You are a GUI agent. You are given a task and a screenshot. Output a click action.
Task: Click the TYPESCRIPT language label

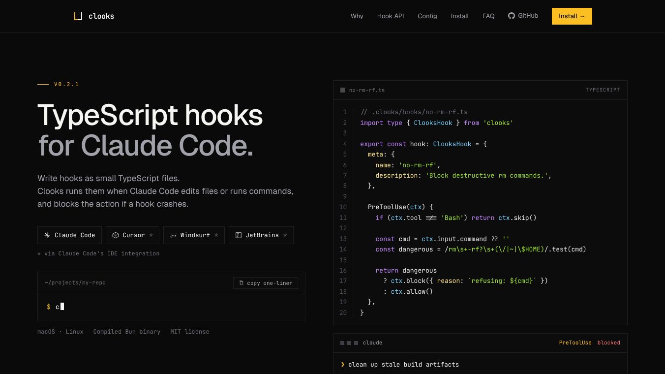click(603, 90)
